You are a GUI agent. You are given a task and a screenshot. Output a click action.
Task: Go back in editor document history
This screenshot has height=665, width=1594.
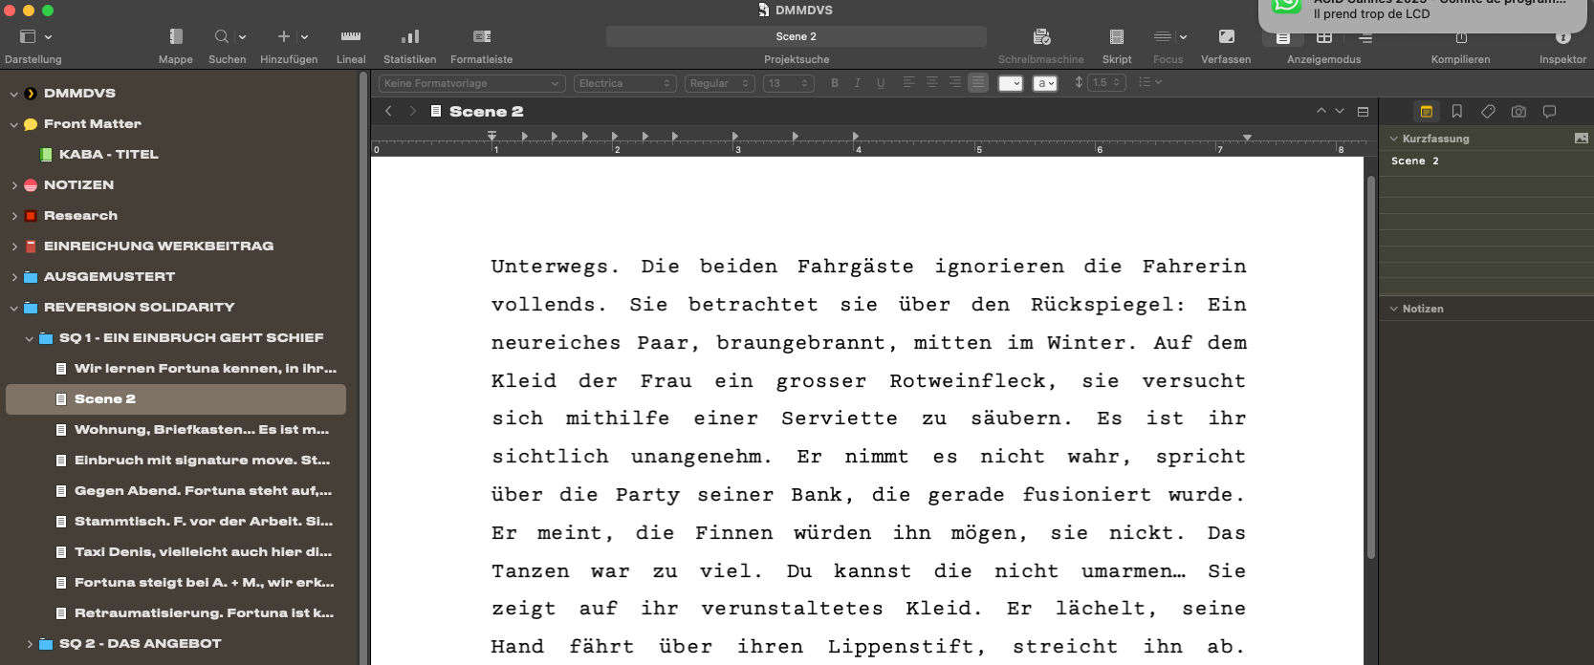(388, 111)
